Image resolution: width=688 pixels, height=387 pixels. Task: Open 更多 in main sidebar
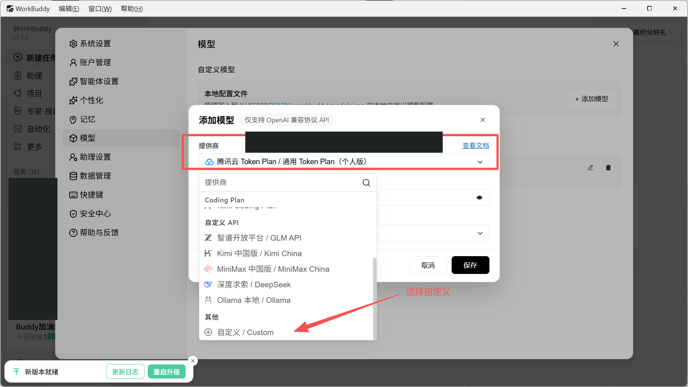point(28,147)
